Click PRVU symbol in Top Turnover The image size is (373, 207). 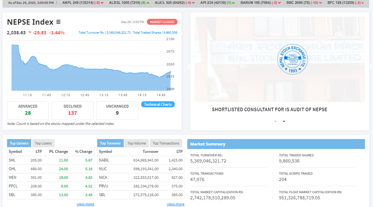pyautogui.click(x=104, y=186)
